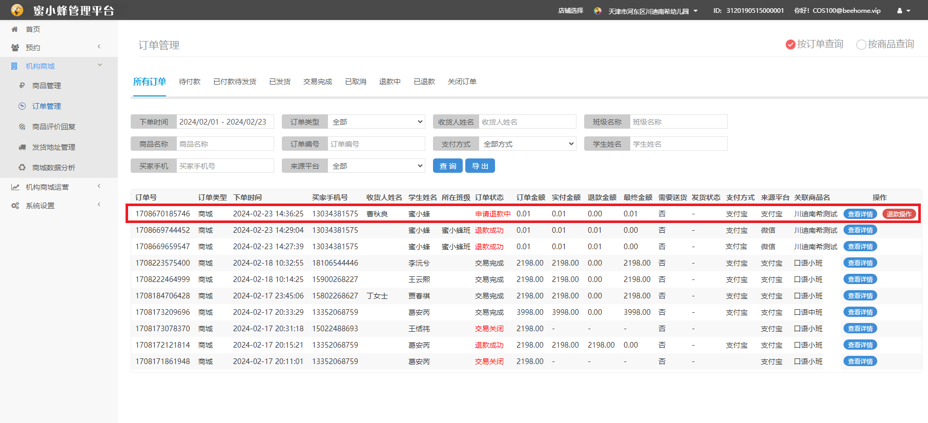Click the 系统设置 gears icon
928x423 pixels.
[x=15, y=206]
